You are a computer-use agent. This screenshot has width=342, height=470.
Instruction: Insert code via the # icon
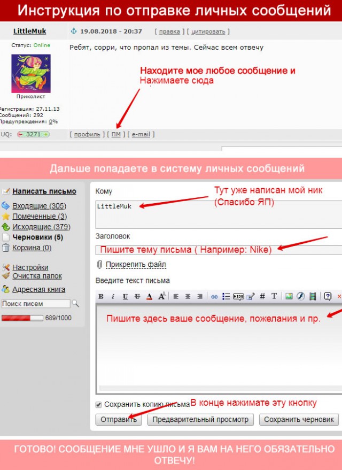click(262, 296)
